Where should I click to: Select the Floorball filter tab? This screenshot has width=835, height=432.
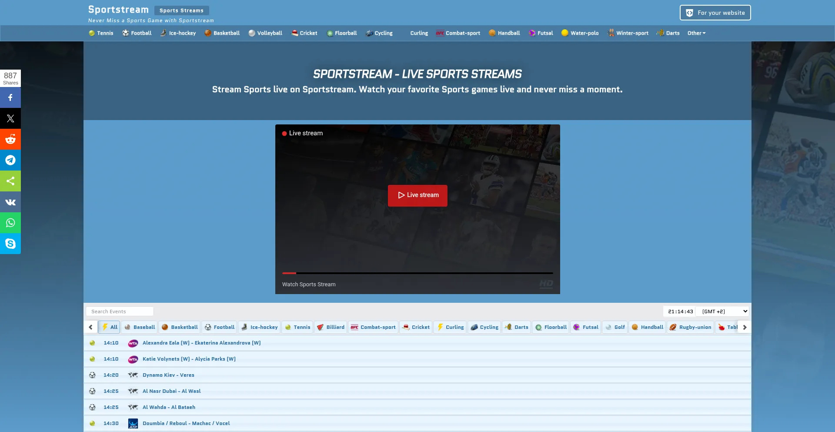551,327
